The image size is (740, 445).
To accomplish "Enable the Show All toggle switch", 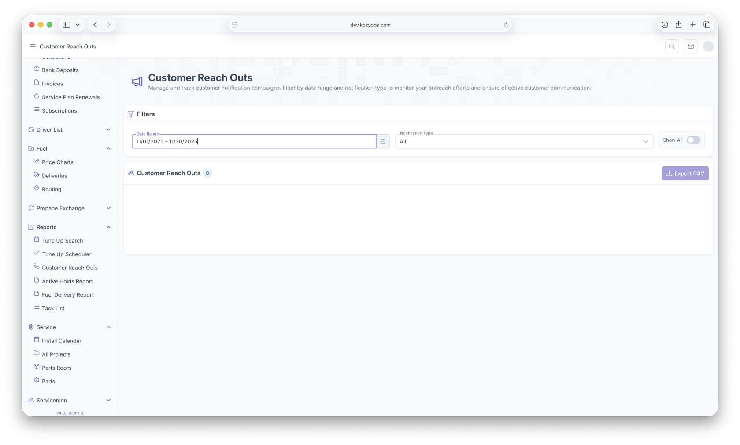I will (x=693, y=140).
